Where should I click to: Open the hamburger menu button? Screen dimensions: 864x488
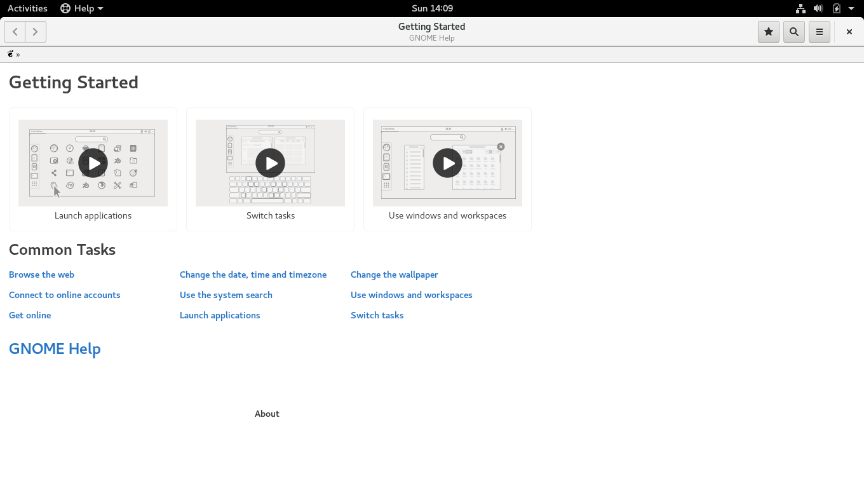tap(820, 32)
